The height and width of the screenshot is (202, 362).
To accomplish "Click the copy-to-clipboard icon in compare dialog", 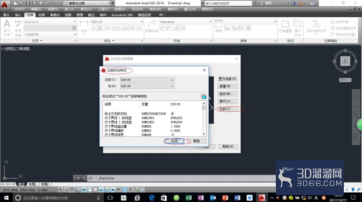I will (x=203, y=96).
